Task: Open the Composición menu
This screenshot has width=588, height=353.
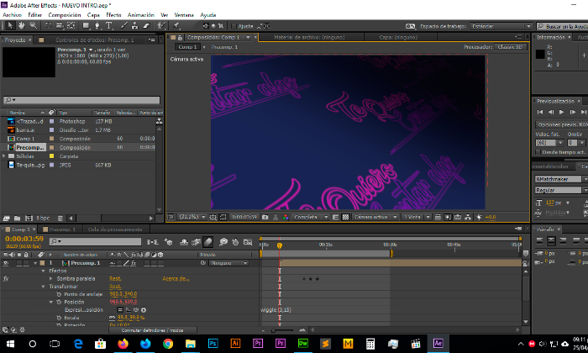Action: tap(65, 15)
